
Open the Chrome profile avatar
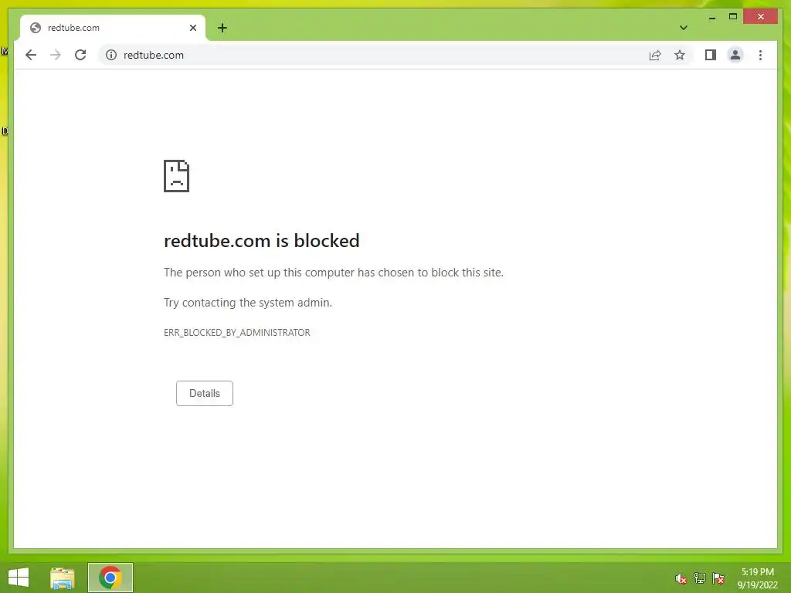735,55
